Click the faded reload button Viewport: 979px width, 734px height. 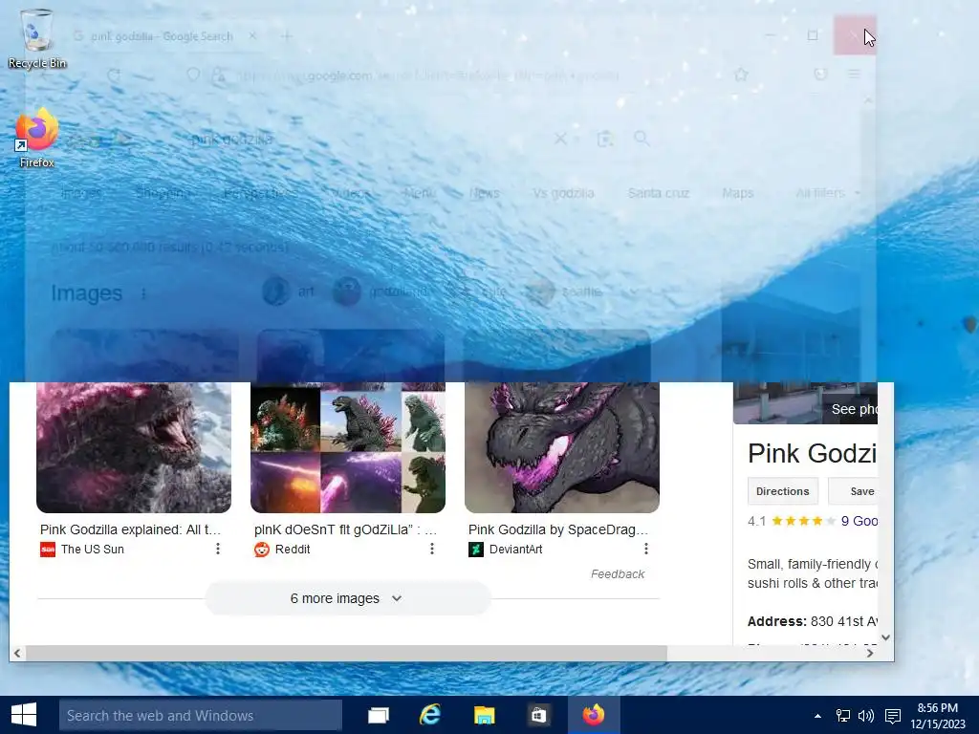[x=114, y=76]
